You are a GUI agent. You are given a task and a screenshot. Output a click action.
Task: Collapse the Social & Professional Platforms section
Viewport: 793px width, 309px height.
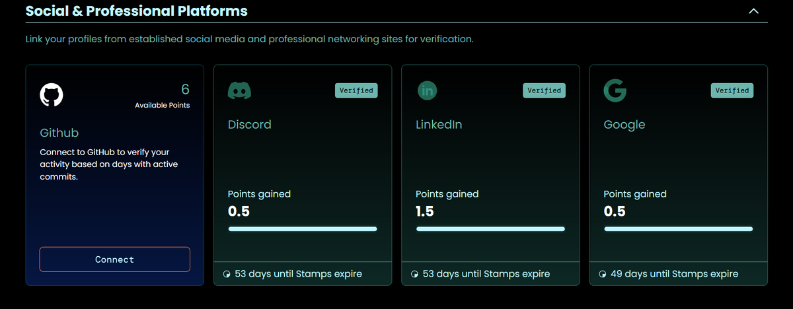tap(753, 11)
